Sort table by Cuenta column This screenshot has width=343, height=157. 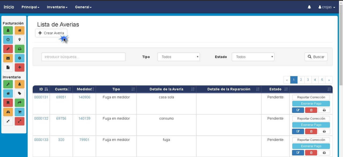61,89
